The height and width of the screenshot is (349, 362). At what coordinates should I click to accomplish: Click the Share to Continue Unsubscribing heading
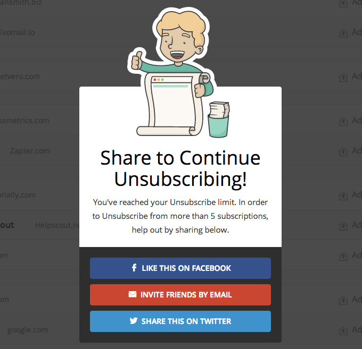coord(180,168)
